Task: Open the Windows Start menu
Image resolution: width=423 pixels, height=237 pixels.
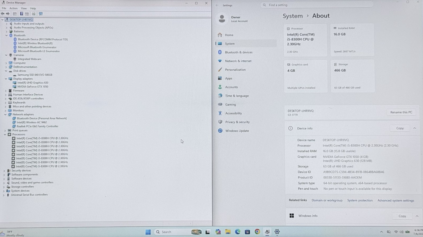Action: click(148, 232)
